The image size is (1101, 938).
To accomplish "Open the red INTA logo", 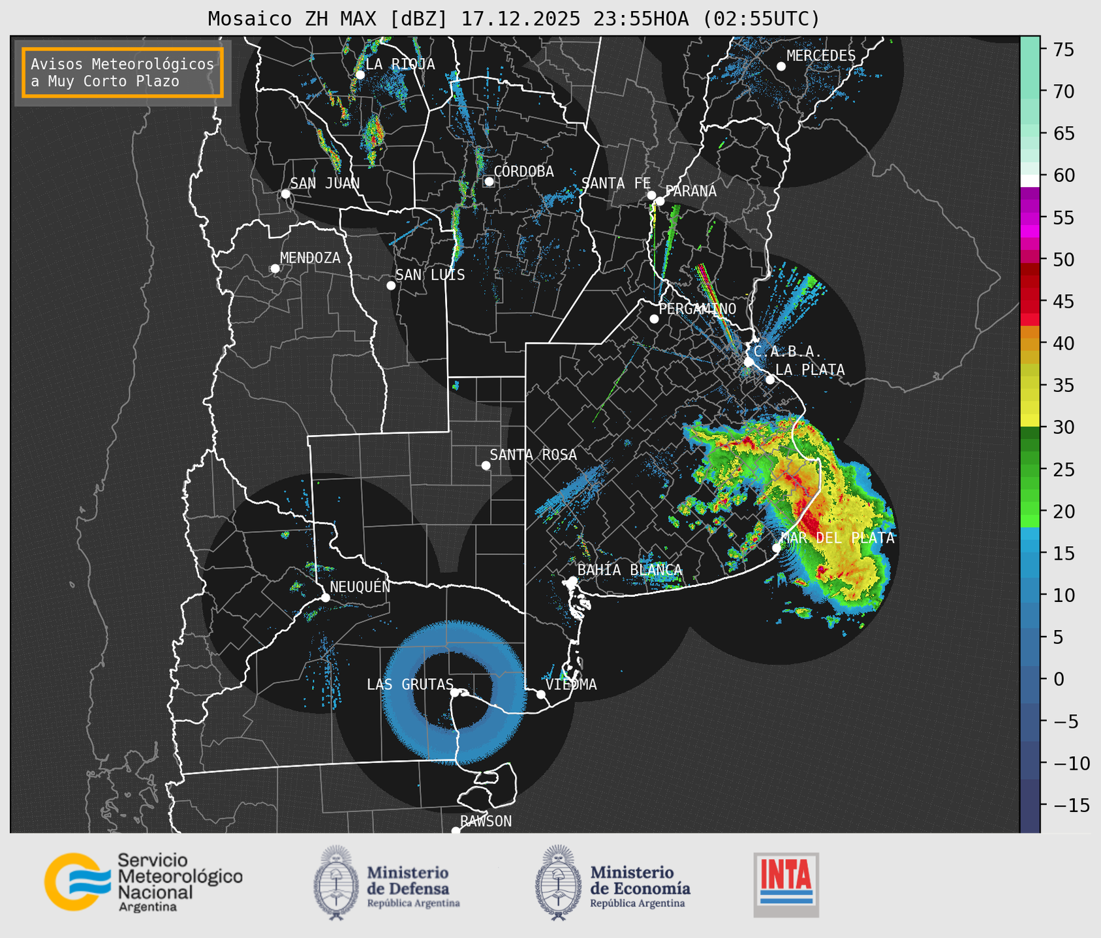I will coord(786,885).
